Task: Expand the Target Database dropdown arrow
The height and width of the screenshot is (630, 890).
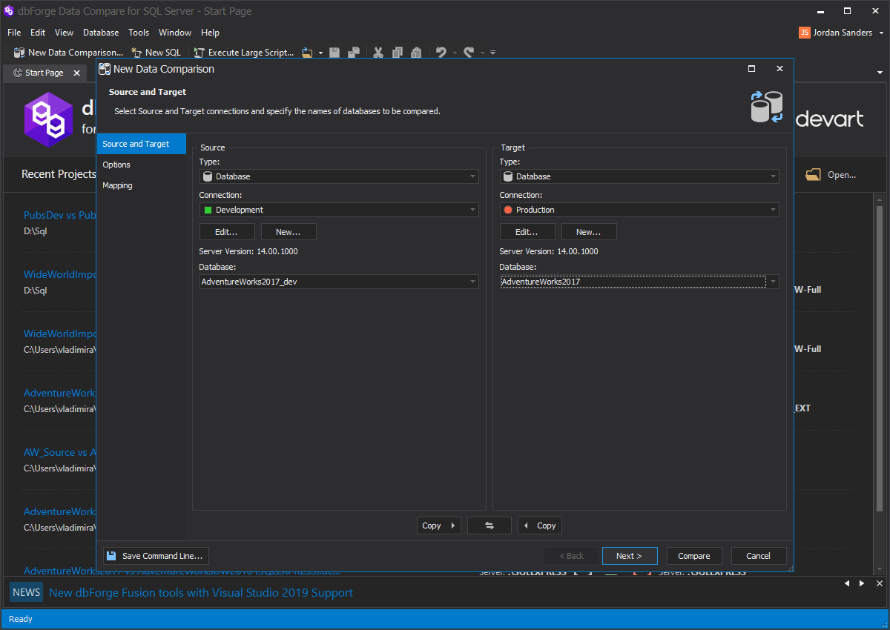Action: coord(773,282)
